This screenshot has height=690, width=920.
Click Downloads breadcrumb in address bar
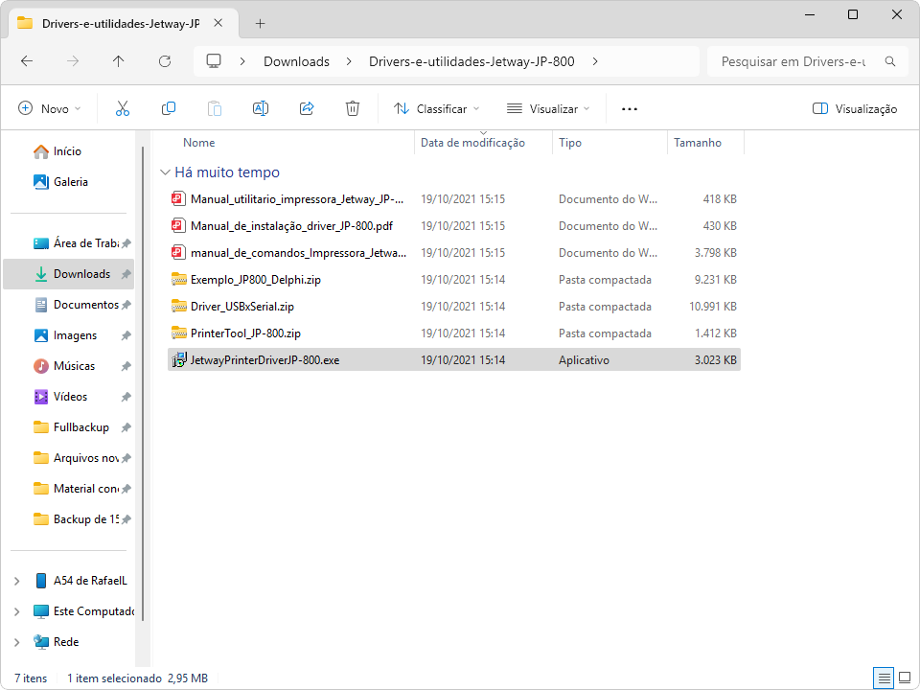pyautogui.click(x=296, y=61)
